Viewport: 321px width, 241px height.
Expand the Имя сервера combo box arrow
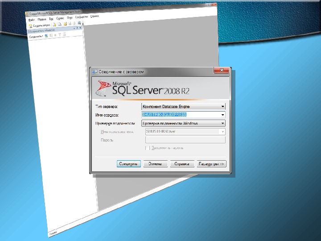point(222,115)
